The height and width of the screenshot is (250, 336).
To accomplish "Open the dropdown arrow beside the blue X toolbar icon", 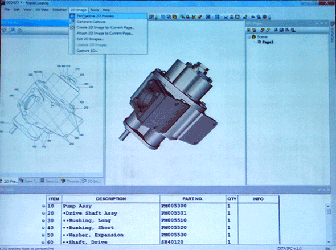I will pos(212,17).
